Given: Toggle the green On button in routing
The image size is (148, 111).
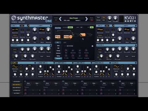Looking at the screenshot, I should [x=92, y=27].
